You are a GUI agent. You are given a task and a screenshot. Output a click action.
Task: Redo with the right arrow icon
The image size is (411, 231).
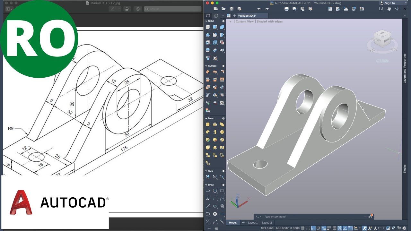point(267,9)
